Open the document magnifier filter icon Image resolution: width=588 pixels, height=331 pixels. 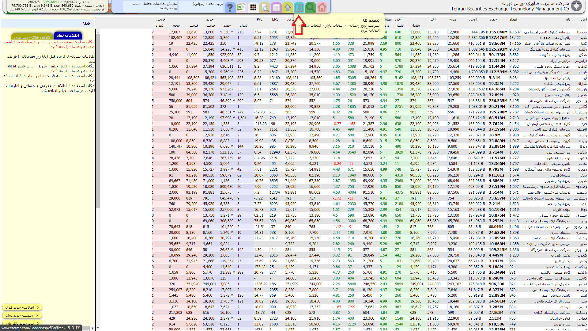(x=265, y=7)
